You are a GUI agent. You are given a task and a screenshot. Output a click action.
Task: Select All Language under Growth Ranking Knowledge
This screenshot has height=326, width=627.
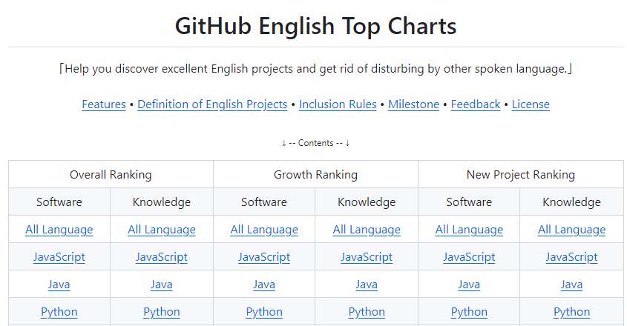[367, 230]
